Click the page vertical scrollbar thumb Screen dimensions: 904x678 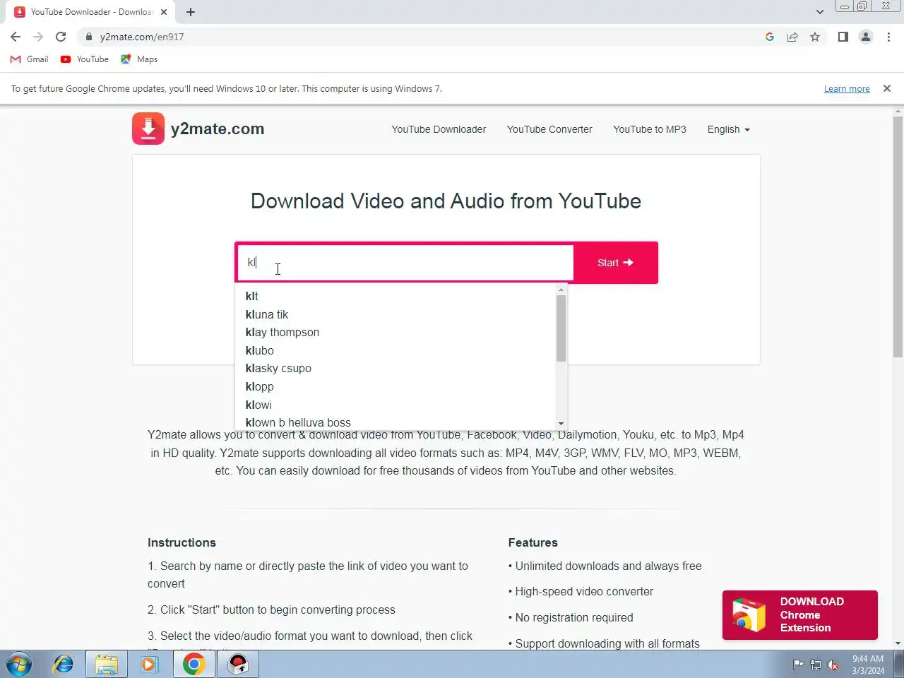898,237
